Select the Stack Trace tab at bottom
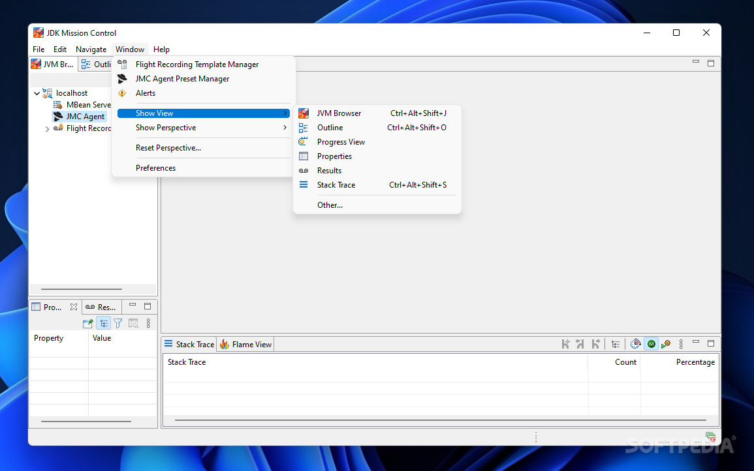The image size is (754, 471). [189, 345]
